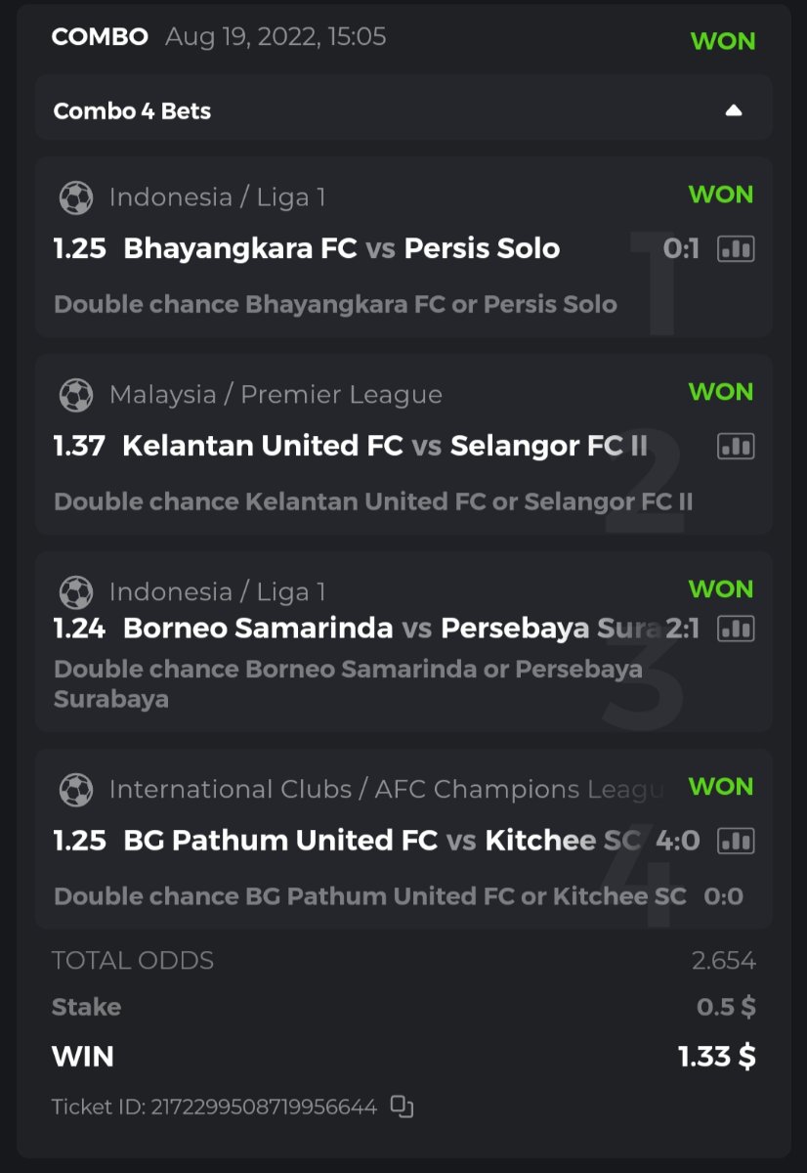Image resolution: width=807 pixels, height=1173 pixels.
Task: Open BG Pathum United FC vs Kitchee SC
Action: (x=382, y=840)
